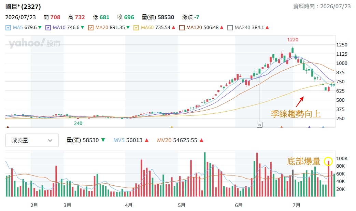Enable the MA240 moving average checkbox
Screen dimensions: 356x211
[x=230, y=28]
